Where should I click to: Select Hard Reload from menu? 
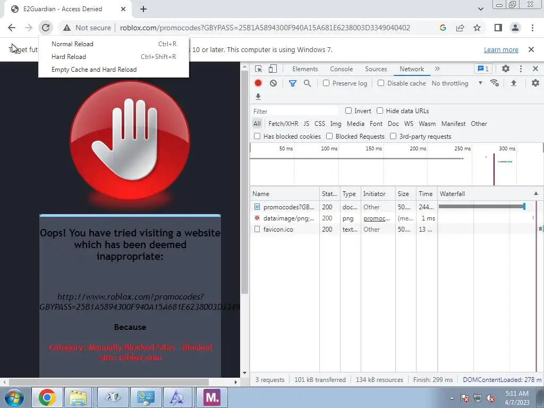114,56
